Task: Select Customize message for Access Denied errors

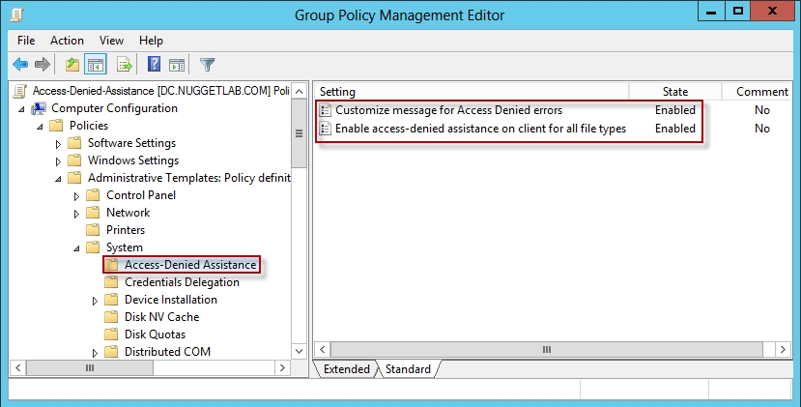Action: coord(448,110)
